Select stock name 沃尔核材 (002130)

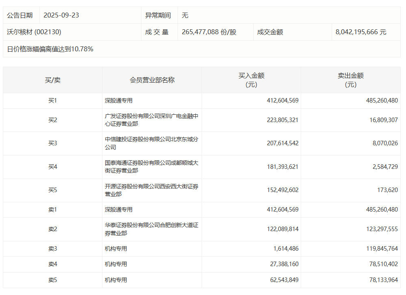34,32
